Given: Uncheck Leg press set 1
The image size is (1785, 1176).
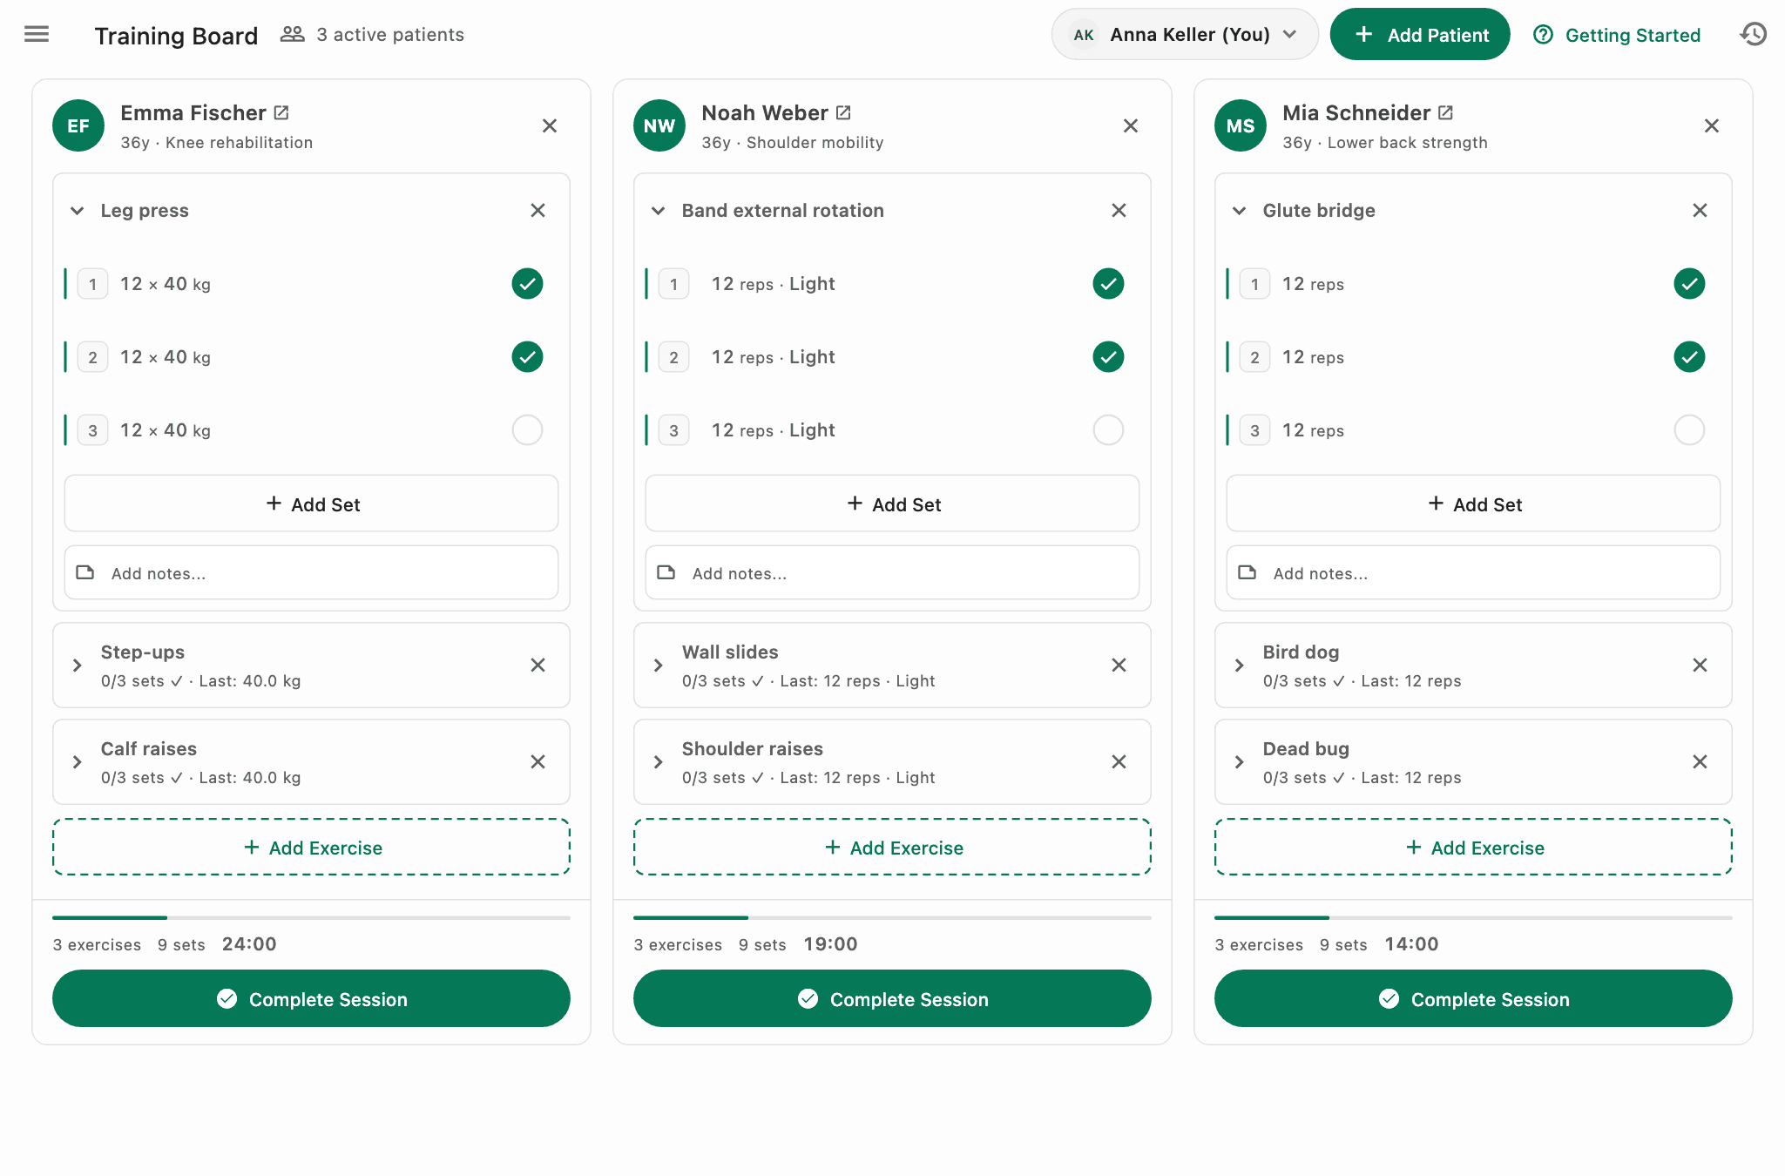Looking at the screenshot, I should (527, 283).
